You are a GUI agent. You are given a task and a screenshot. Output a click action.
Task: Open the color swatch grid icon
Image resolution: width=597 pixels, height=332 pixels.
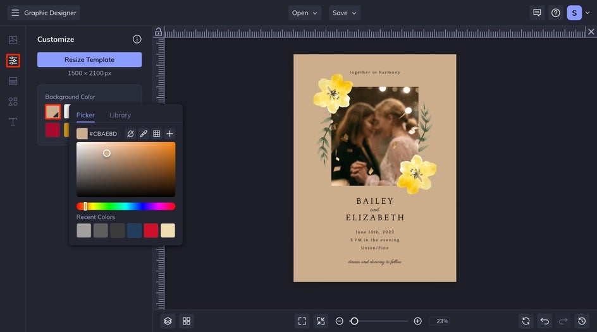coord(156,134)
